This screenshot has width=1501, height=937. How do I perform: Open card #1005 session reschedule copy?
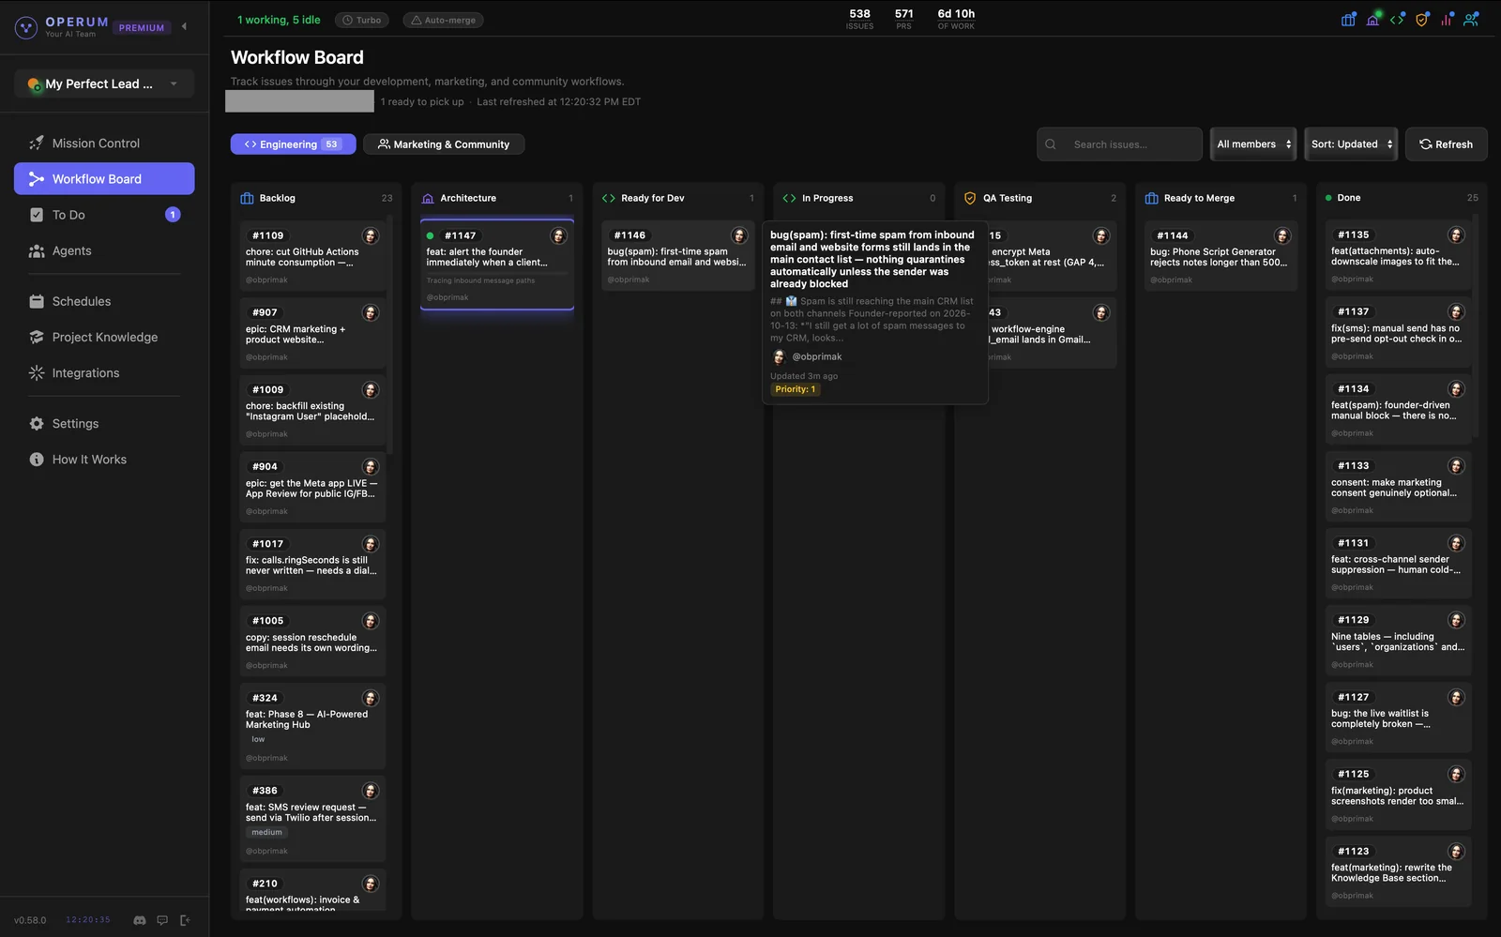(x=312, y=642)
